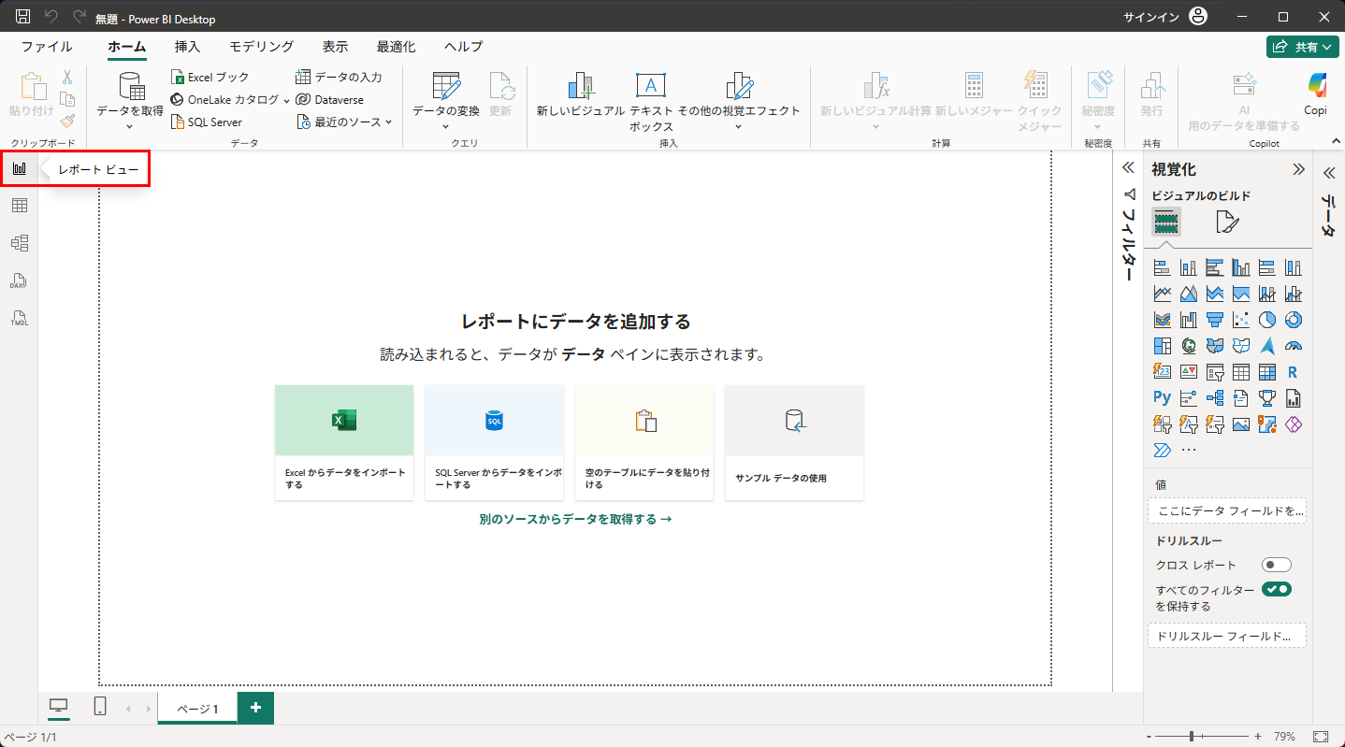Click SQL Server in the ribbon

pos(207,122)
